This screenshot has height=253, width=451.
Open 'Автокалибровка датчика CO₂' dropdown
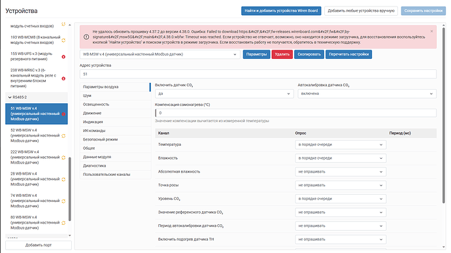point(367,93)
